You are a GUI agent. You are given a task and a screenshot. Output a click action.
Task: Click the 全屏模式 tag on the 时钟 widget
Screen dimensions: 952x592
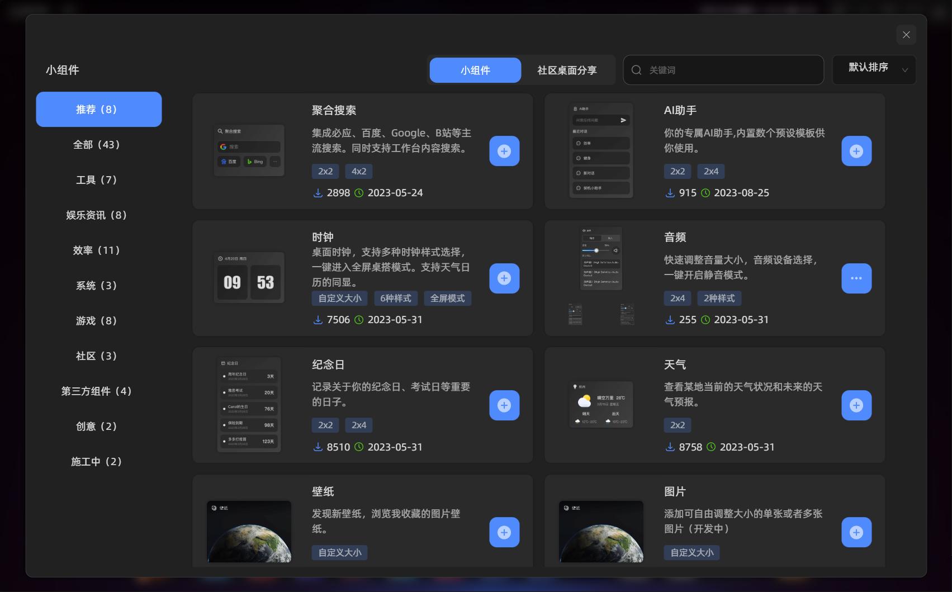click(447, 298)
